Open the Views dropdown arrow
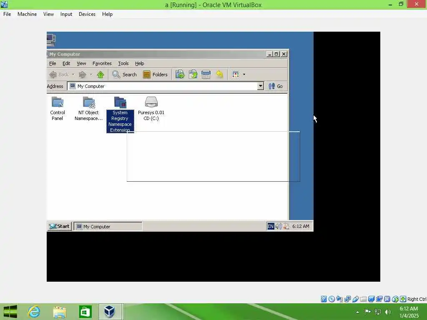The image size is (427, 320). 244,75
